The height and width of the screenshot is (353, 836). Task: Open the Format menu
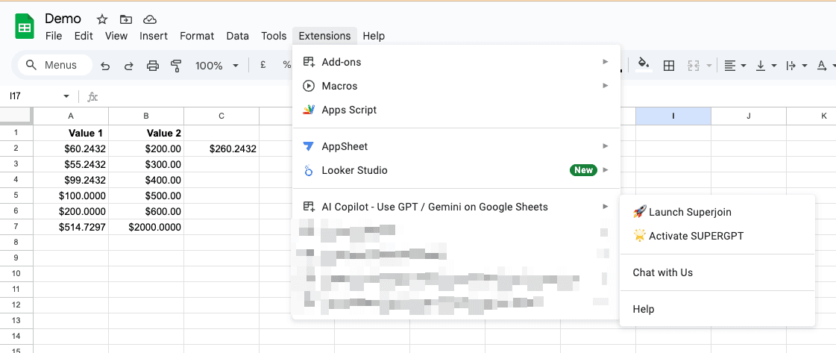(x=197, y=37)
